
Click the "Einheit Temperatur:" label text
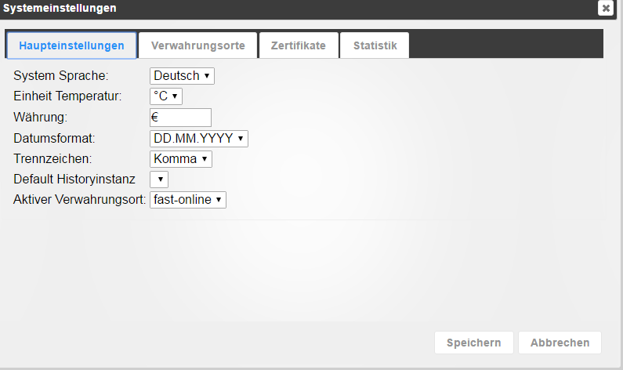point(67,96)
